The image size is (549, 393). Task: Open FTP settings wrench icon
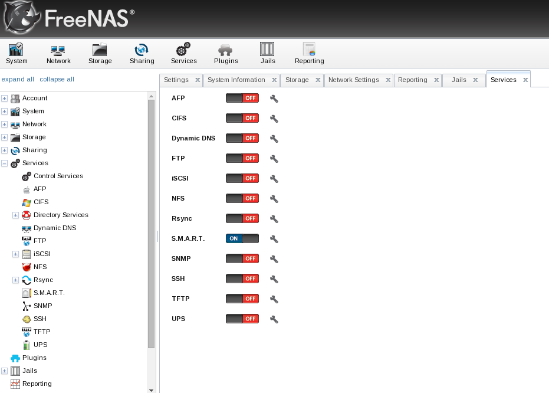point(274,159)
